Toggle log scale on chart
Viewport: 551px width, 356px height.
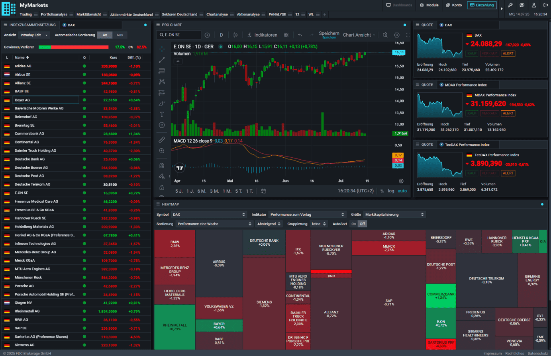click(391, 191)
